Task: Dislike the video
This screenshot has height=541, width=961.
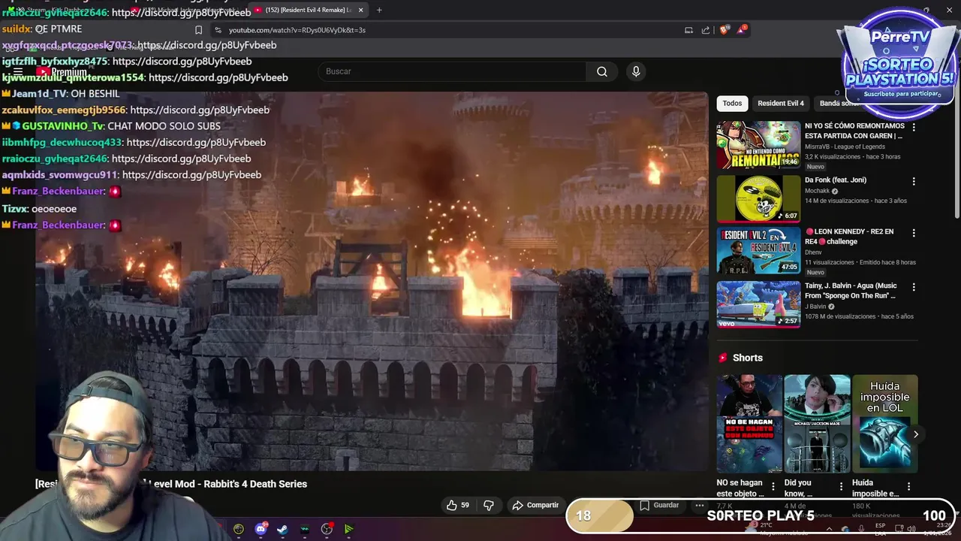Action: click(489, 505)
